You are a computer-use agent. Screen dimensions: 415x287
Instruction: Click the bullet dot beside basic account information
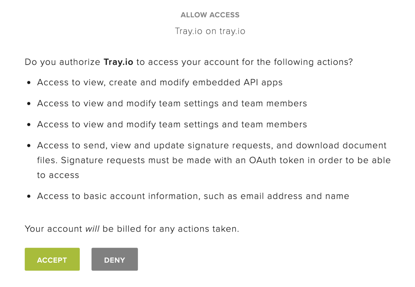29,196
